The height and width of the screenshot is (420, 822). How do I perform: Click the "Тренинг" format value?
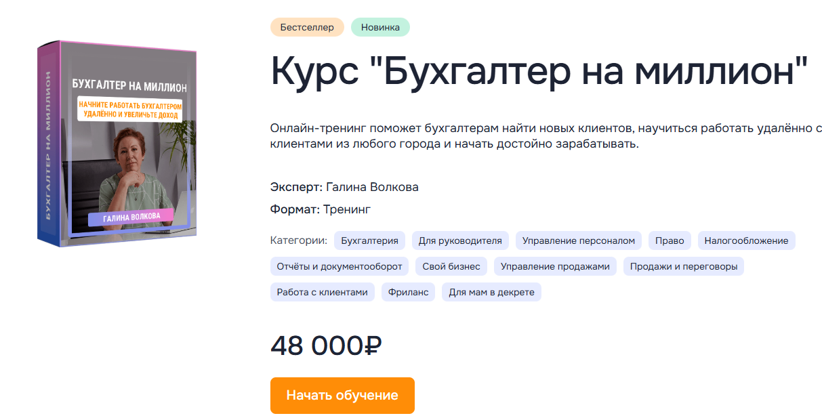347,209
